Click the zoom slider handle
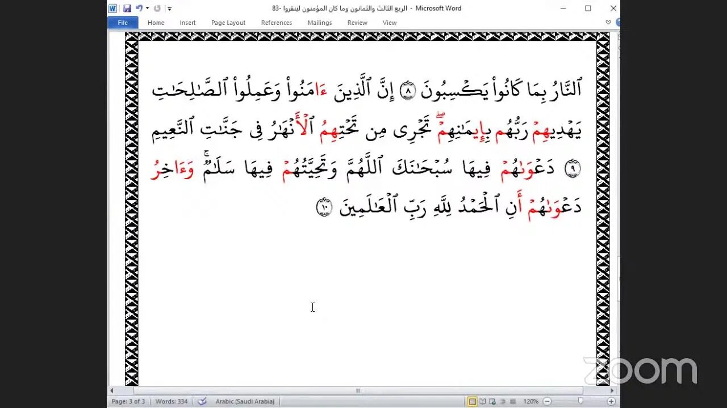Screen dimensions: 727x408 point(580,401)
